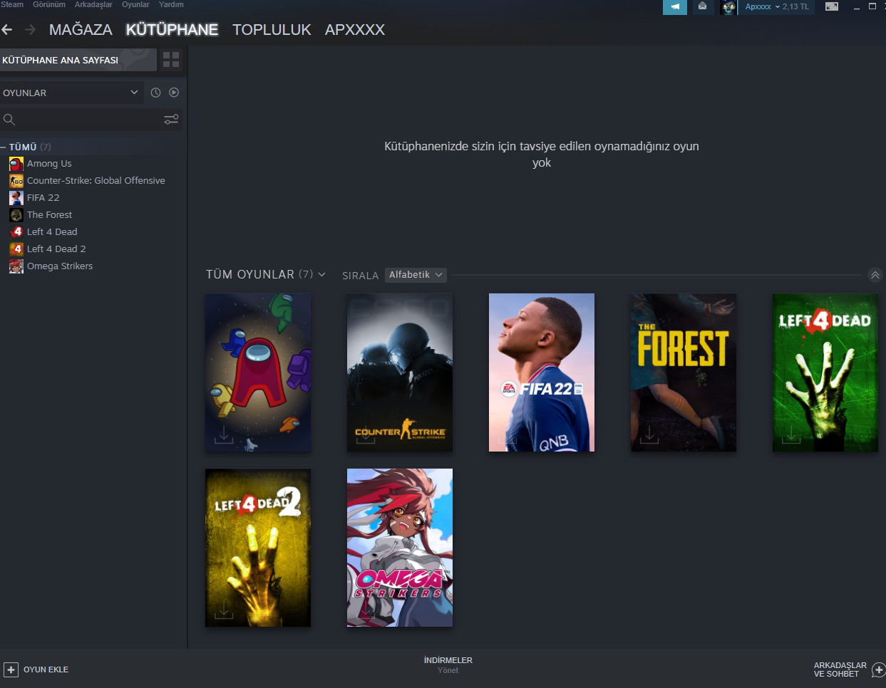This screenshot has height=688, width=886.
Task: Select Among Us in the sidebar list
Action: click(49, 164)
